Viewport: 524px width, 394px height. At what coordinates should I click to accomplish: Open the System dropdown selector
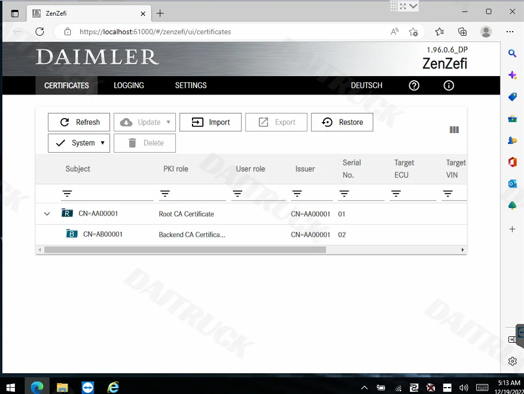click(79, 143)
